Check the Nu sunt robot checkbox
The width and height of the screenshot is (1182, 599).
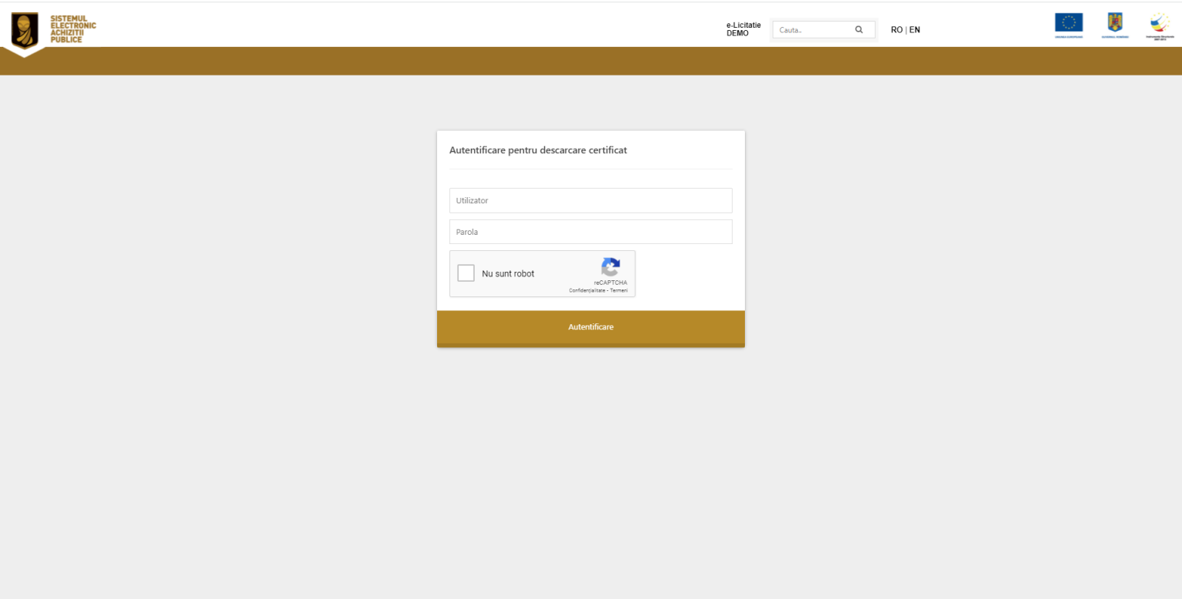pos(466,273)
